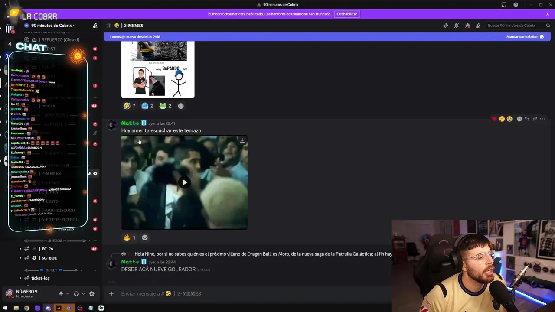
Task: Open 2-MEMES channel settings gear
Action: pos(95,173)
